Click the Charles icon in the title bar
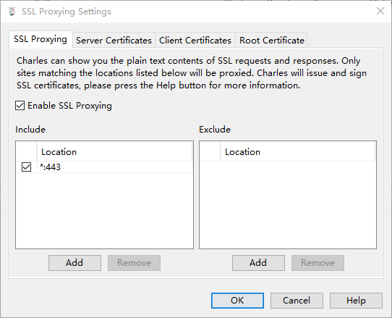The image size is (392, 318). 12,12
